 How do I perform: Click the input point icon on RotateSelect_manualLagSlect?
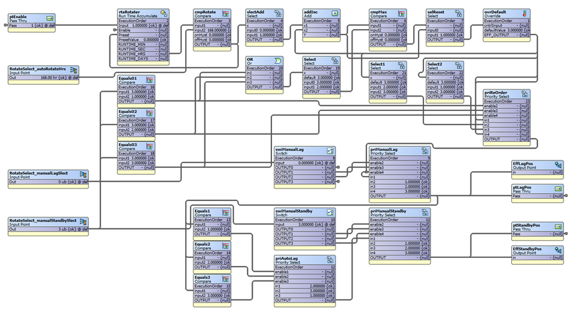[x=83, y=175]
